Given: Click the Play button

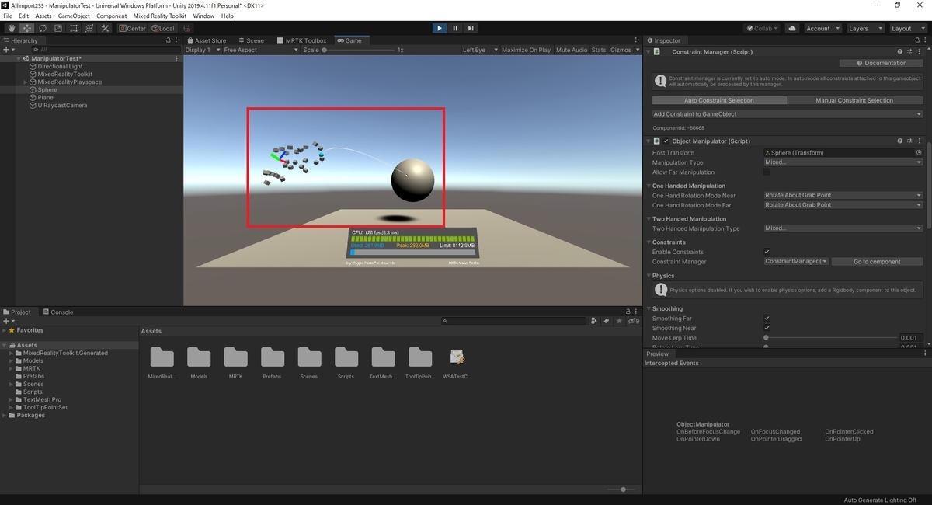Looking at the screenshot, I should coord(440,28).
